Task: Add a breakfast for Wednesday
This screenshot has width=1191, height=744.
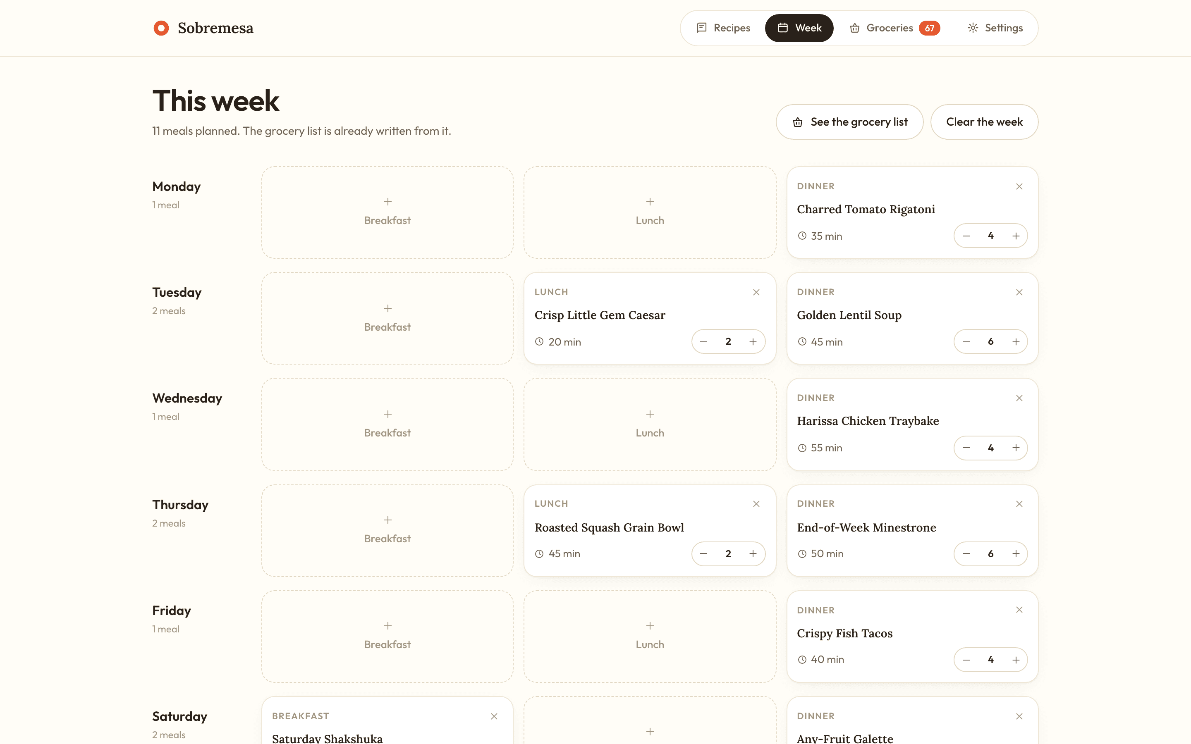Action: [387, 424]
